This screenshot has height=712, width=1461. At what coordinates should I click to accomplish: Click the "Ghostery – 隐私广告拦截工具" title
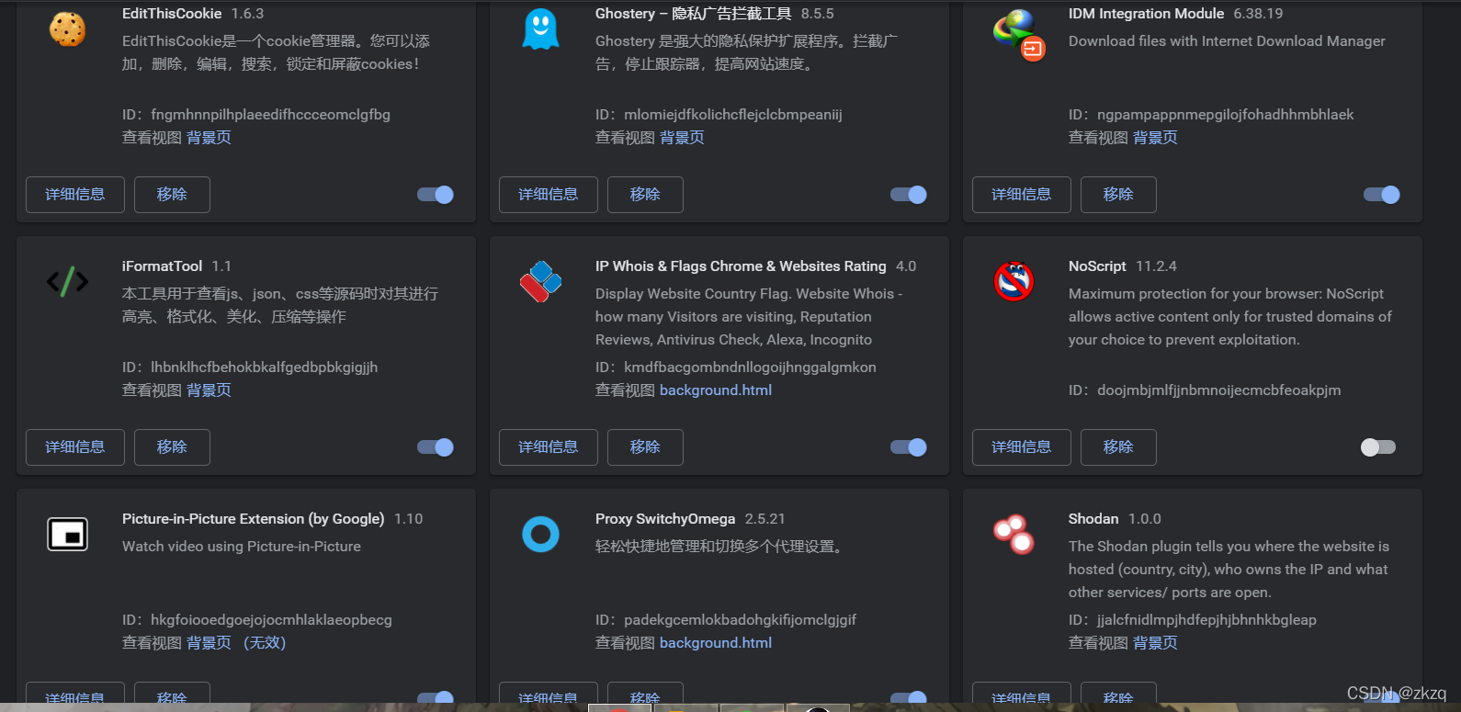[x=694, y=14]
